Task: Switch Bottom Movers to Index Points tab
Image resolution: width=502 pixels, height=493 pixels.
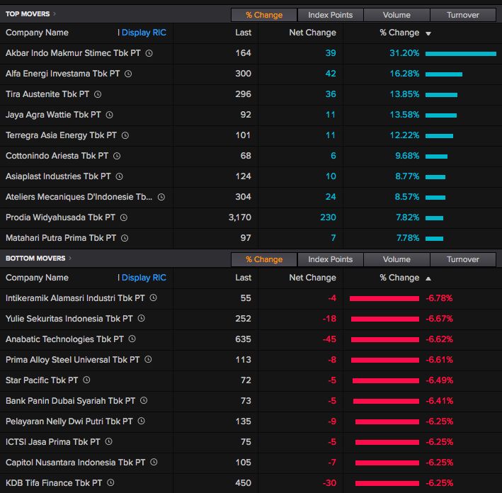Action: [x=331, y=259]
